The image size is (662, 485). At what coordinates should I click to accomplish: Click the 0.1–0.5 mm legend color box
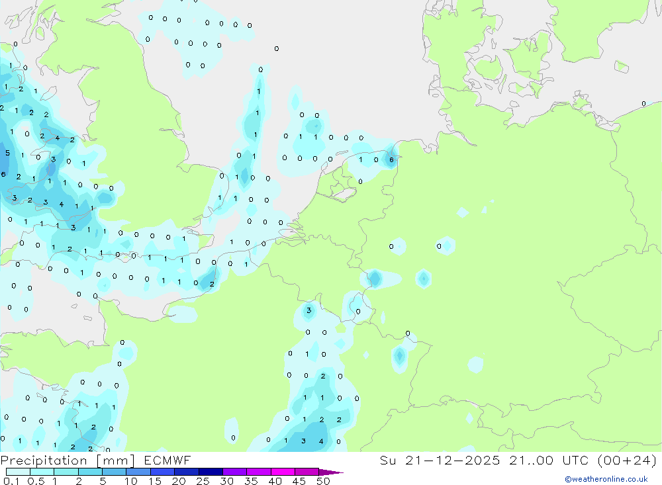pyautogui.click(x=18, y=472)
